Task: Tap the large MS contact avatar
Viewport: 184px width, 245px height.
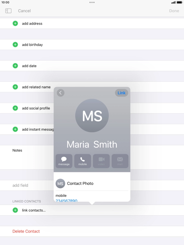Action: click(x=92, y=116)
